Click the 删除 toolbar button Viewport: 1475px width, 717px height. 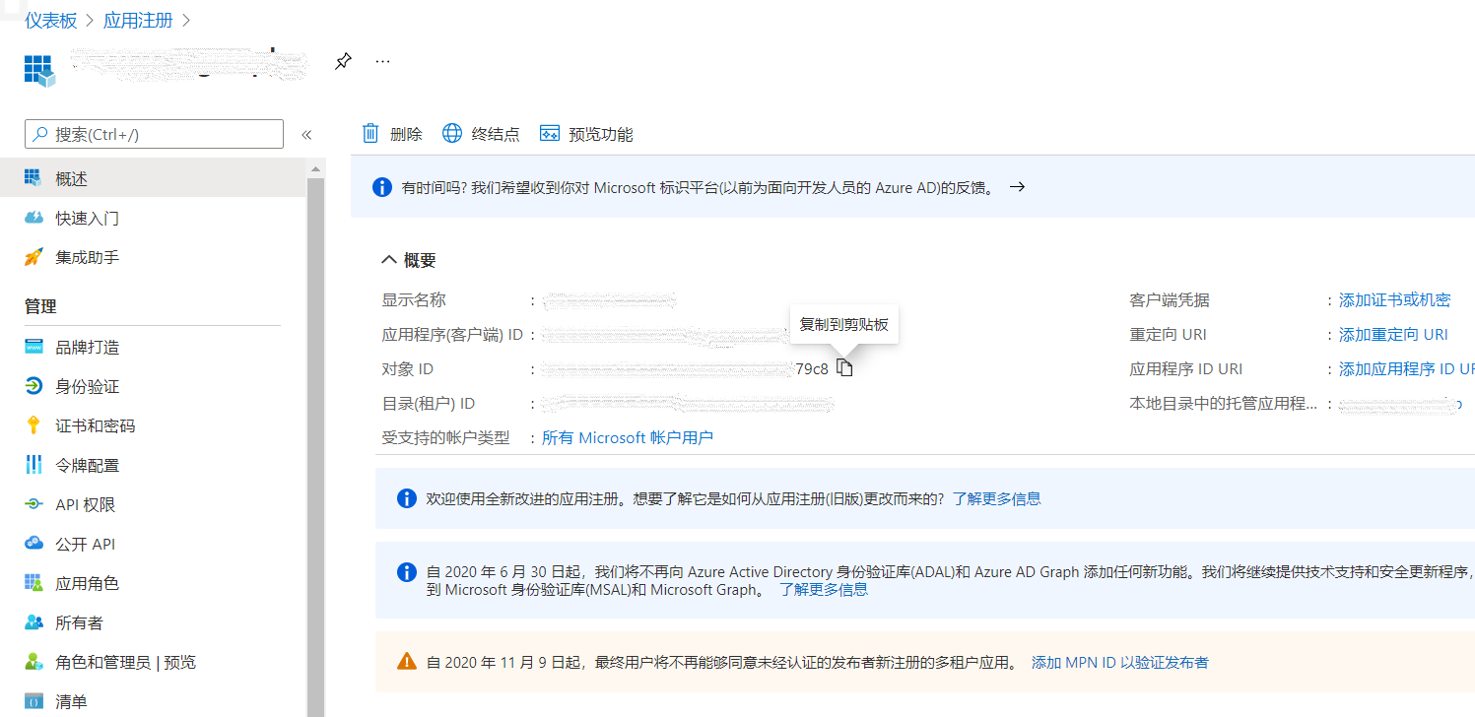pos(392,134)
